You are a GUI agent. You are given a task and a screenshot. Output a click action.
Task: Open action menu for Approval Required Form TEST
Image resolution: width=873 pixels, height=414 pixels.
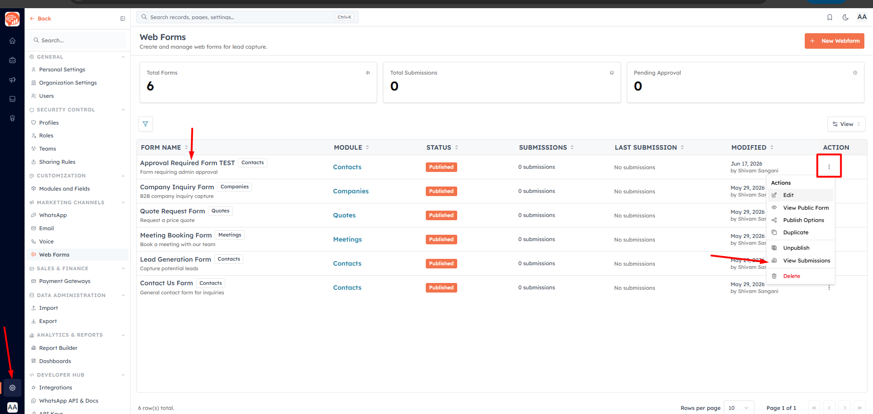(829, 167)
